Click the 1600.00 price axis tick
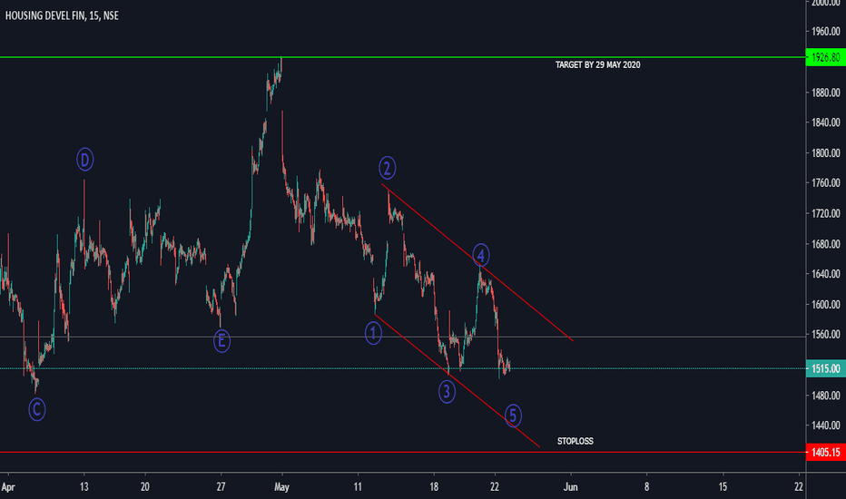This screenshot has width=846, height=499. [x=825, y=304]
